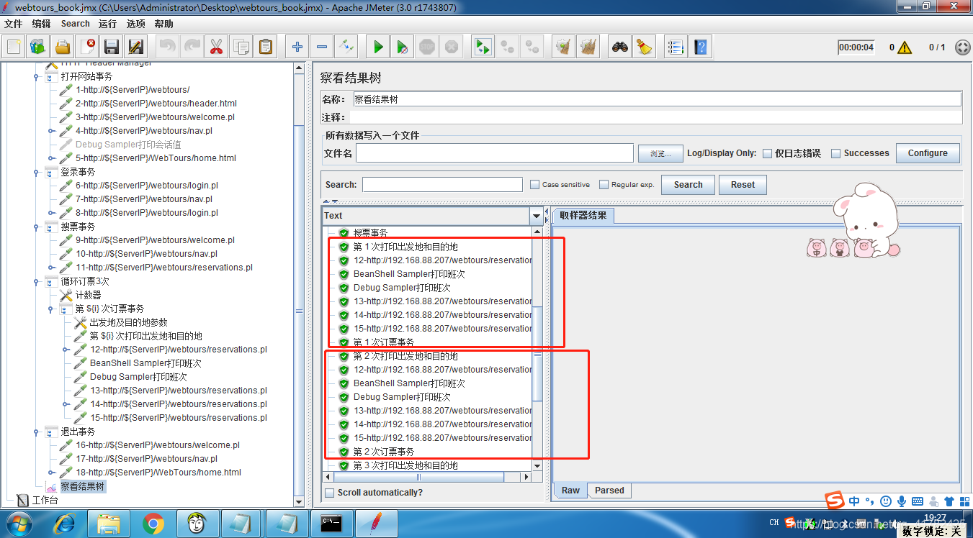
Task: Toggle Scroll automatically checkbox
Action: tap(330, 493)
